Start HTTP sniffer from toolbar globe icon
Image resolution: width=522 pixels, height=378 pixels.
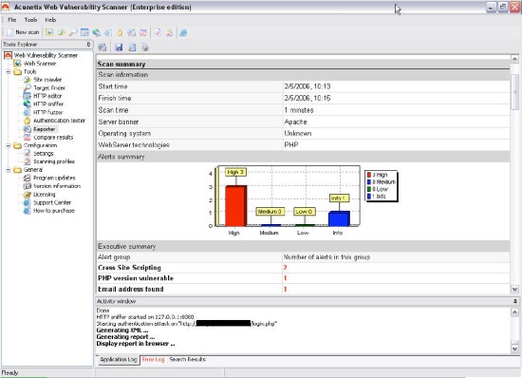pos(97,32)
